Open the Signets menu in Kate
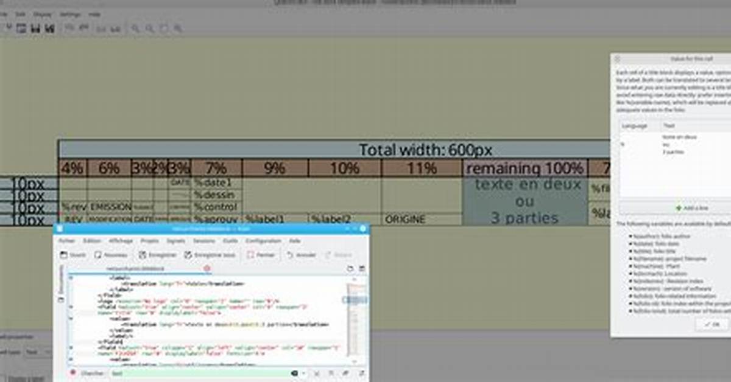 (175, 241)
